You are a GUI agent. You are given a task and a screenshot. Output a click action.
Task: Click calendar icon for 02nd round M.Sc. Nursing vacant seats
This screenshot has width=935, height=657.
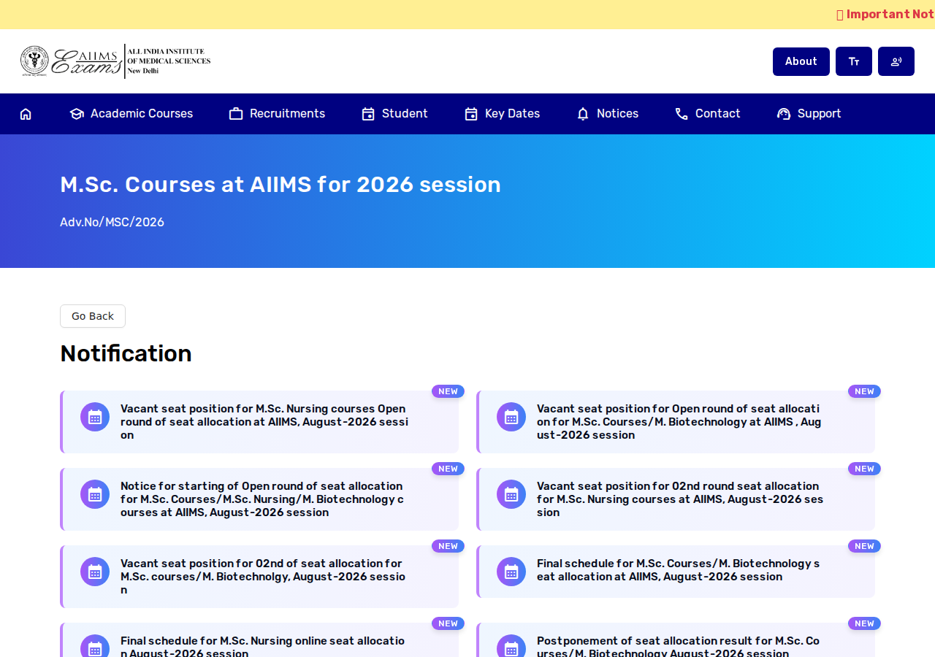(511, 494)
